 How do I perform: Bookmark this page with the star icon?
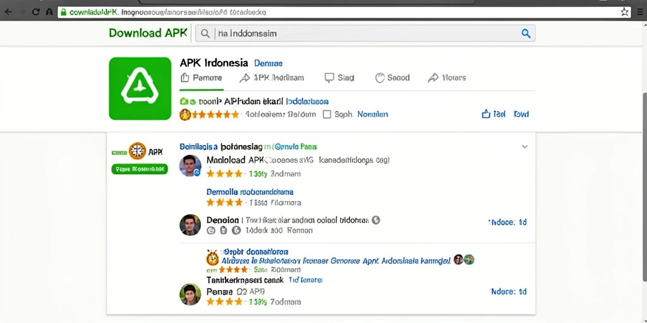click(x=624, y=12)
